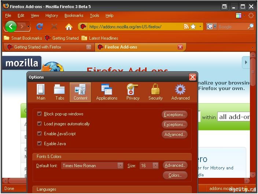Select the Tabs options pane
The height and width of the screenshot is (194, 258).
pos(60,92)
